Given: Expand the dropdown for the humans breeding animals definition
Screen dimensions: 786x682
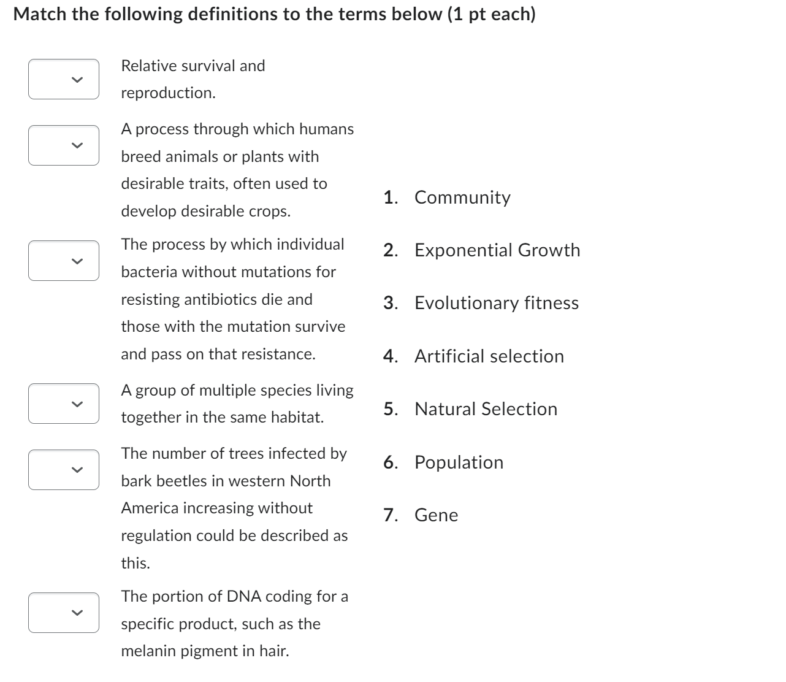Looking at the screenshot, I should point(64,145).
